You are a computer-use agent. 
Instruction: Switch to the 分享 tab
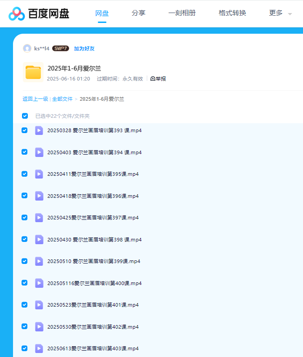click(138, 13)
